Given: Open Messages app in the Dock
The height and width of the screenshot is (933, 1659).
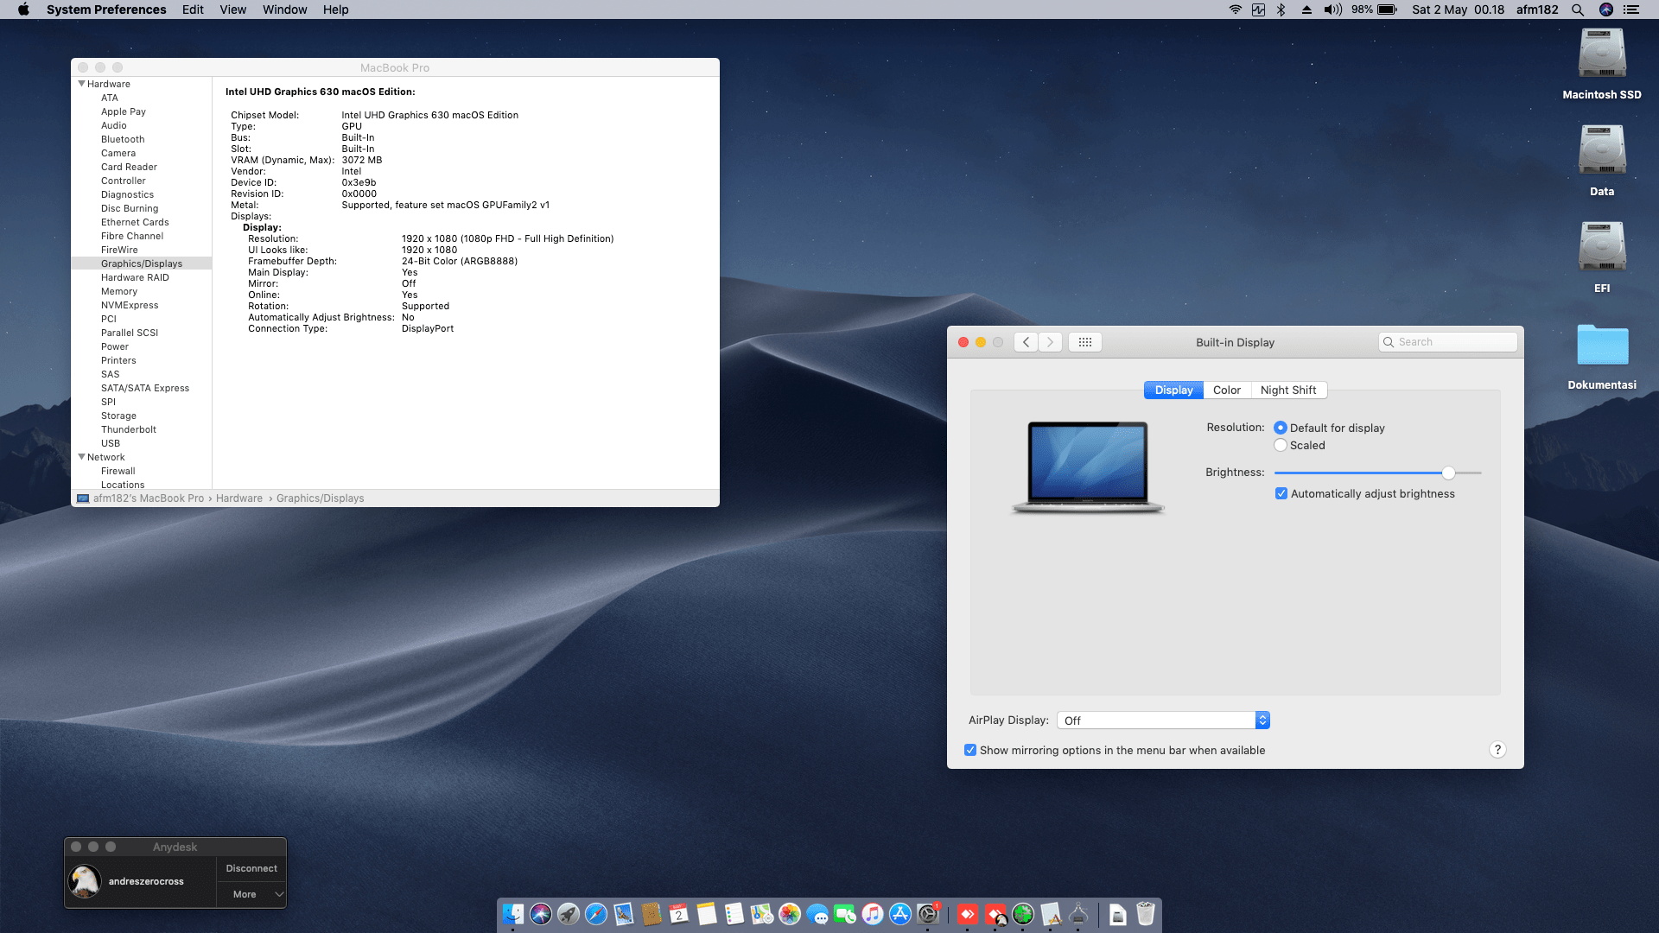Looking at the screenshot, I should point(817,914).
